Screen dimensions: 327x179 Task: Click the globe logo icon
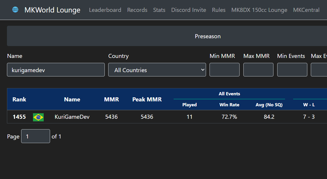click(15, 10)
